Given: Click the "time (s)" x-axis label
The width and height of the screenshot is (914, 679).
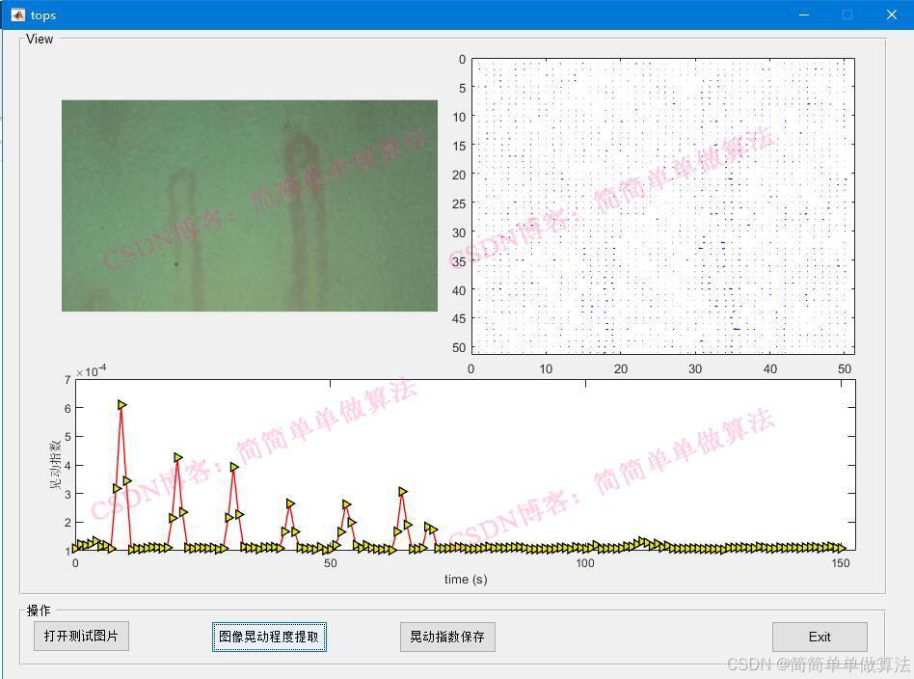Looking at the screenshot, I should (465, 579).
